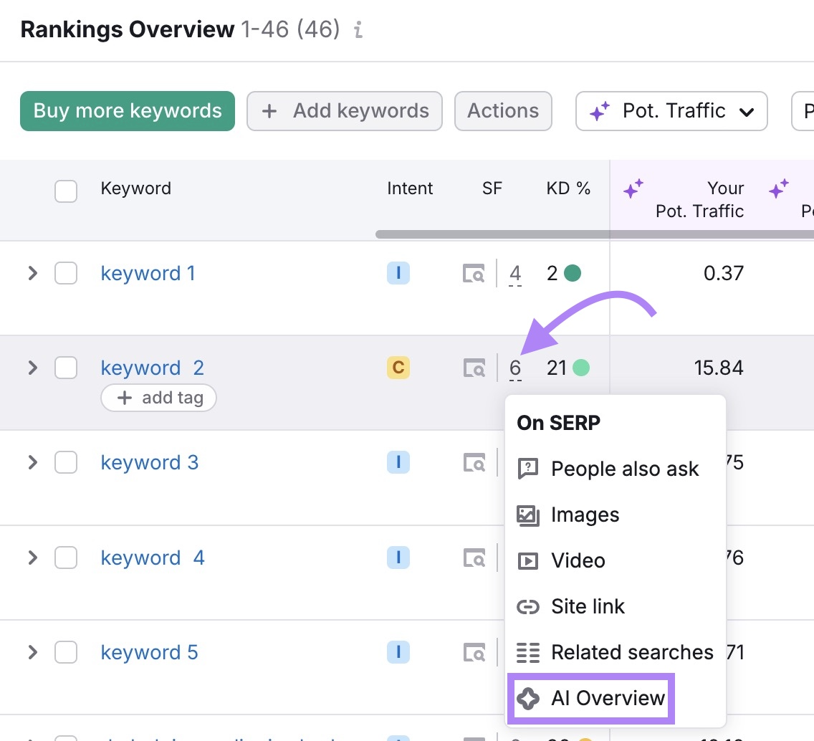The image size is (814, 741).
Task: Expand the keyword 2 row
Action: click(32, 368)
